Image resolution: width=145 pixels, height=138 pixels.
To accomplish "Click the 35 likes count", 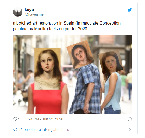I will tap(20, 119).
